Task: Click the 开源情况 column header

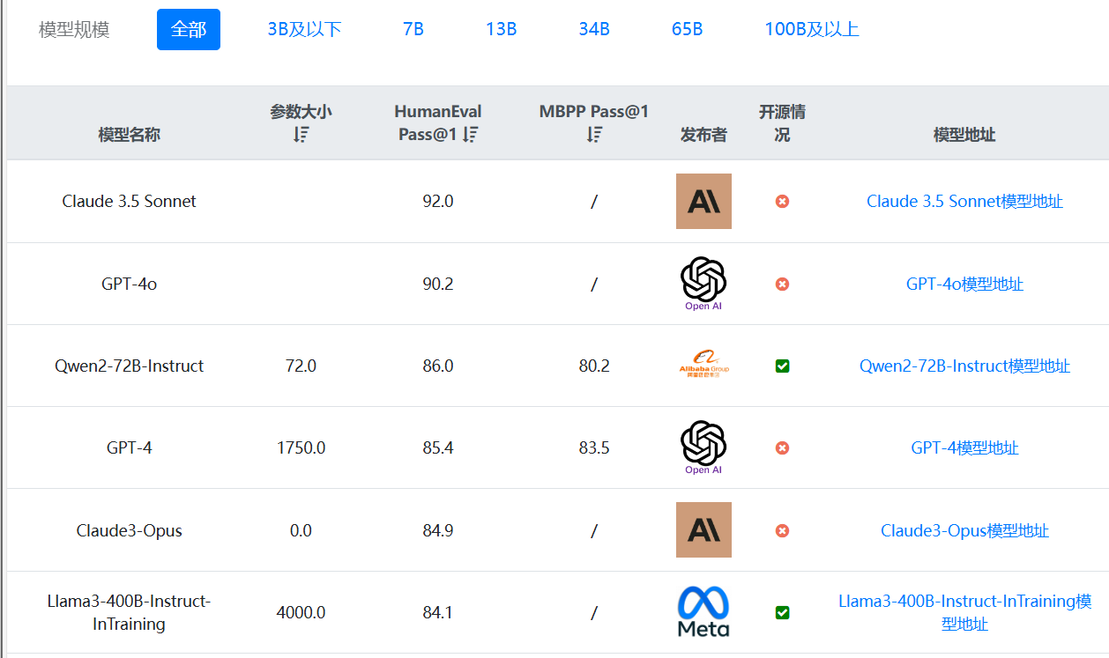Action: click(x=782, y=123)
